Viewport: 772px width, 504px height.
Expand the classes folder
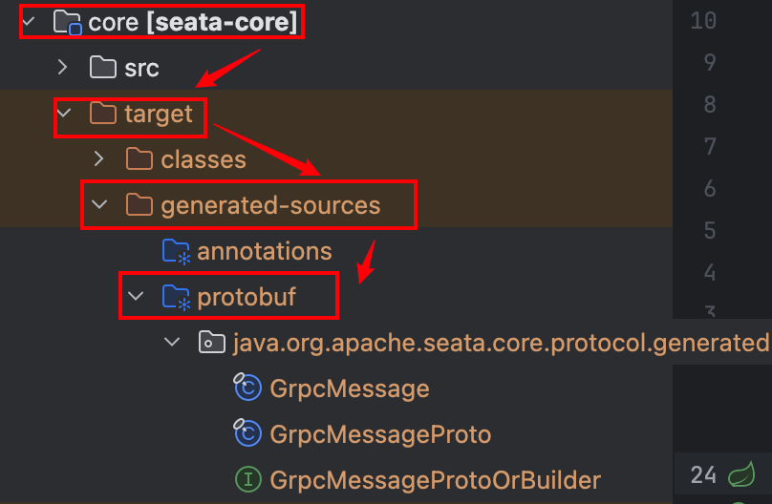98,159
